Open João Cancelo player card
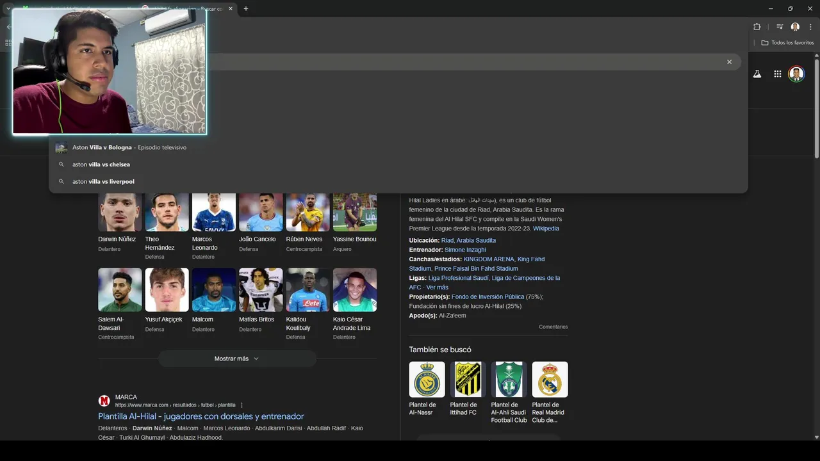The height and width of the screenshot is (461, 820). 261,223
